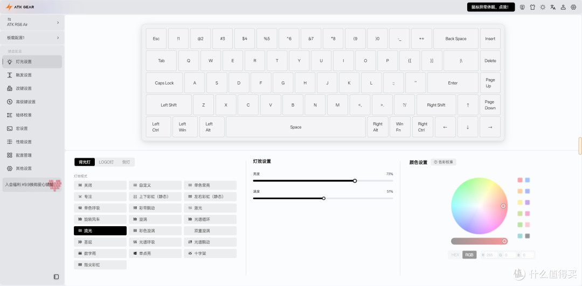The width and height of the screenshot is (582, 286).
Task: Select the Esc key on keyboard
Action: [156, 39]
